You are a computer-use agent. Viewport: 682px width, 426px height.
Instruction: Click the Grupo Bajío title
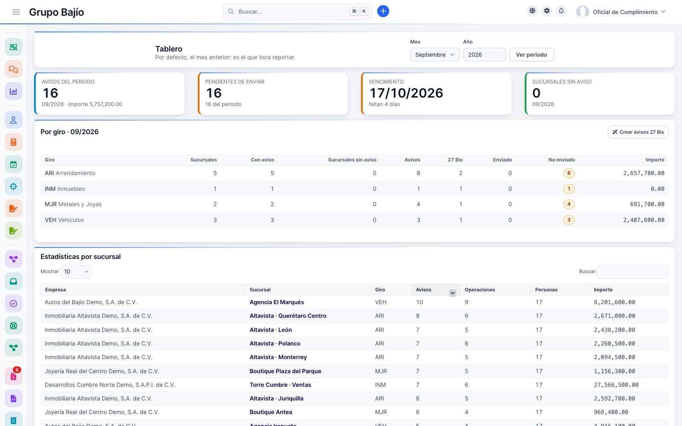(x=56, y=12)
